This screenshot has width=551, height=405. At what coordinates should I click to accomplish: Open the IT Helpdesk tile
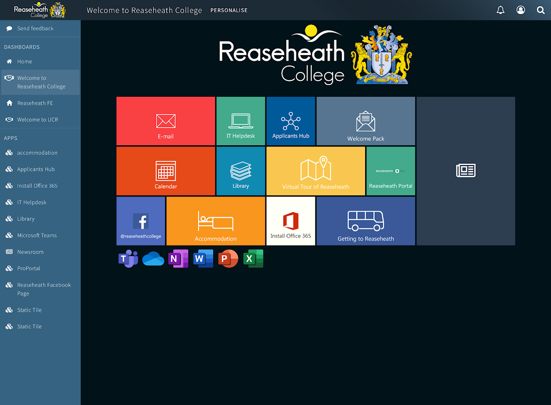tap(241, 121)
